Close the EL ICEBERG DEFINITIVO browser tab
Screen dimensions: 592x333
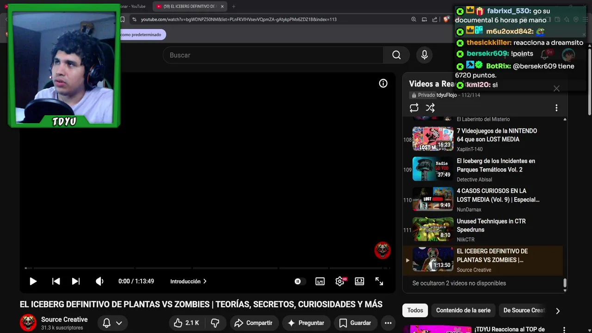[x=222, y=6]
